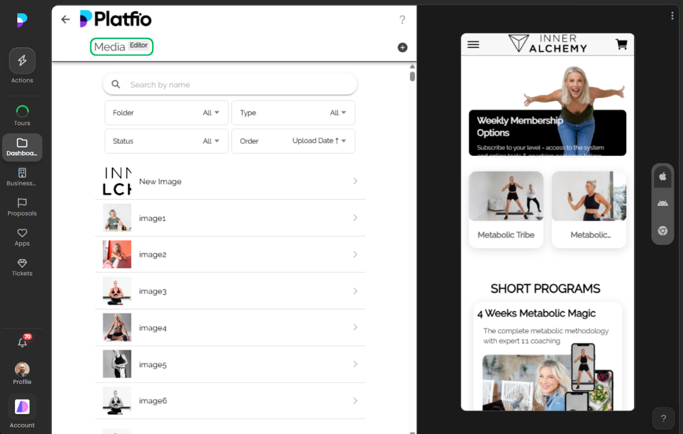
Task: Click the add media plus button
Action: [x=402, y=48]
